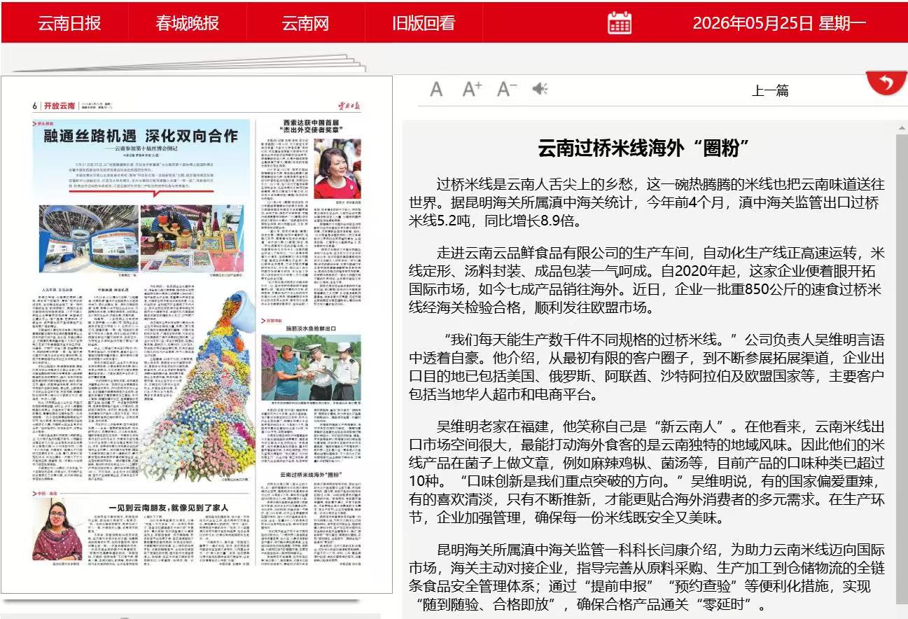Image resolution: width=908 pixels, height=619 pixels.
Task: Open the article 融通丝路机遇 深化双向合作 on the page
Action: (141, 136)
